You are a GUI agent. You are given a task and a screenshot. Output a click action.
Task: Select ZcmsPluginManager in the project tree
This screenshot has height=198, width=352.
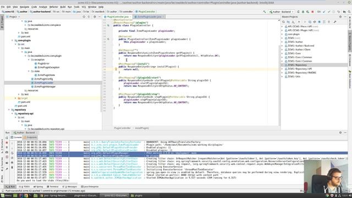(45, 87)
